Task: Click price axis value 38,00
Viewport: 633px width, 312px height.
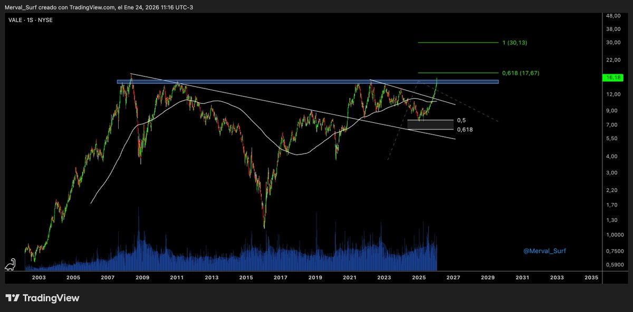Action: point(612,30)
